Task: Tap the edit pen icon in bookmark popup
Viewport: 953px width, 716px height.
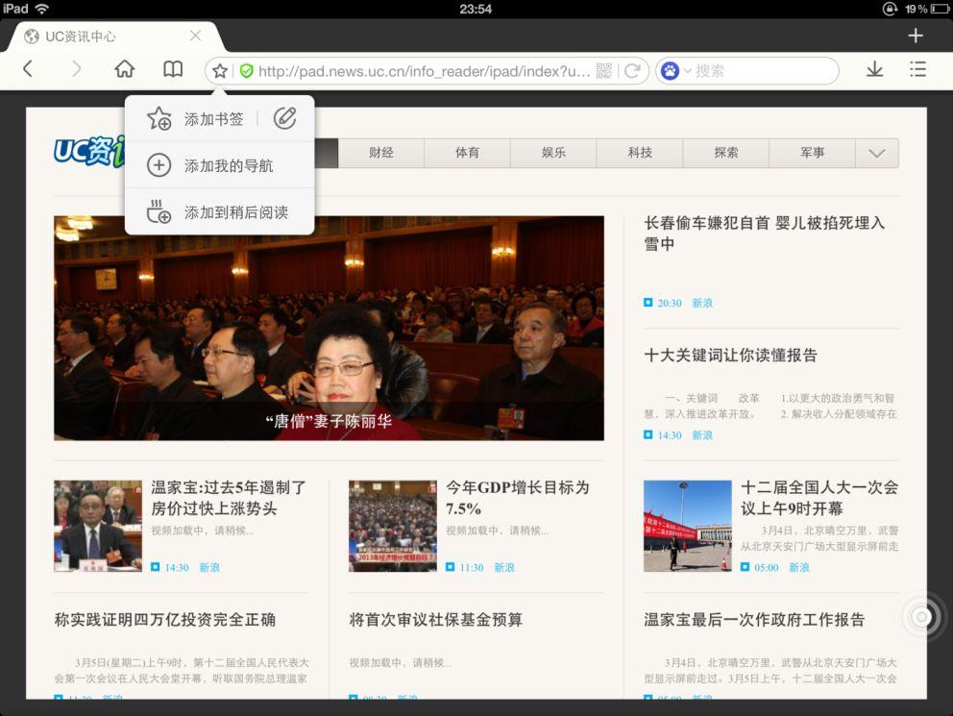Action: pos(282,118)
